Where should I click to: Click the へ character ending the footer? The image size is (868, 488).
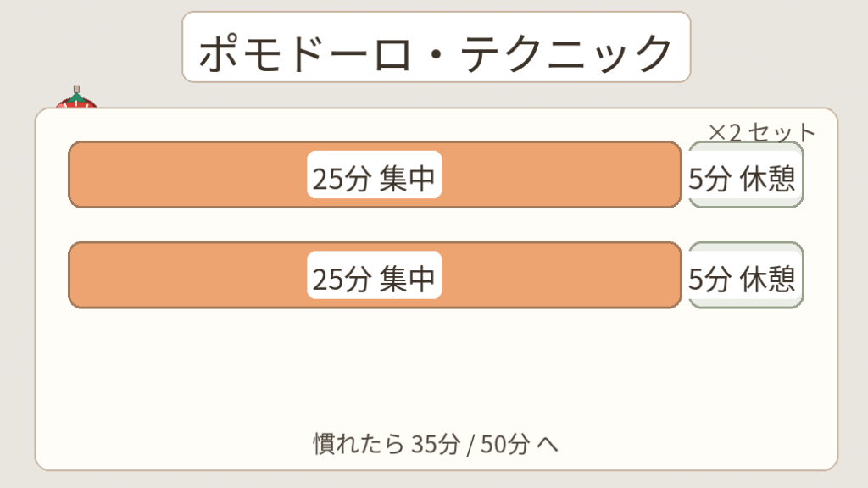pyautogui.click(x=548, y=444)
